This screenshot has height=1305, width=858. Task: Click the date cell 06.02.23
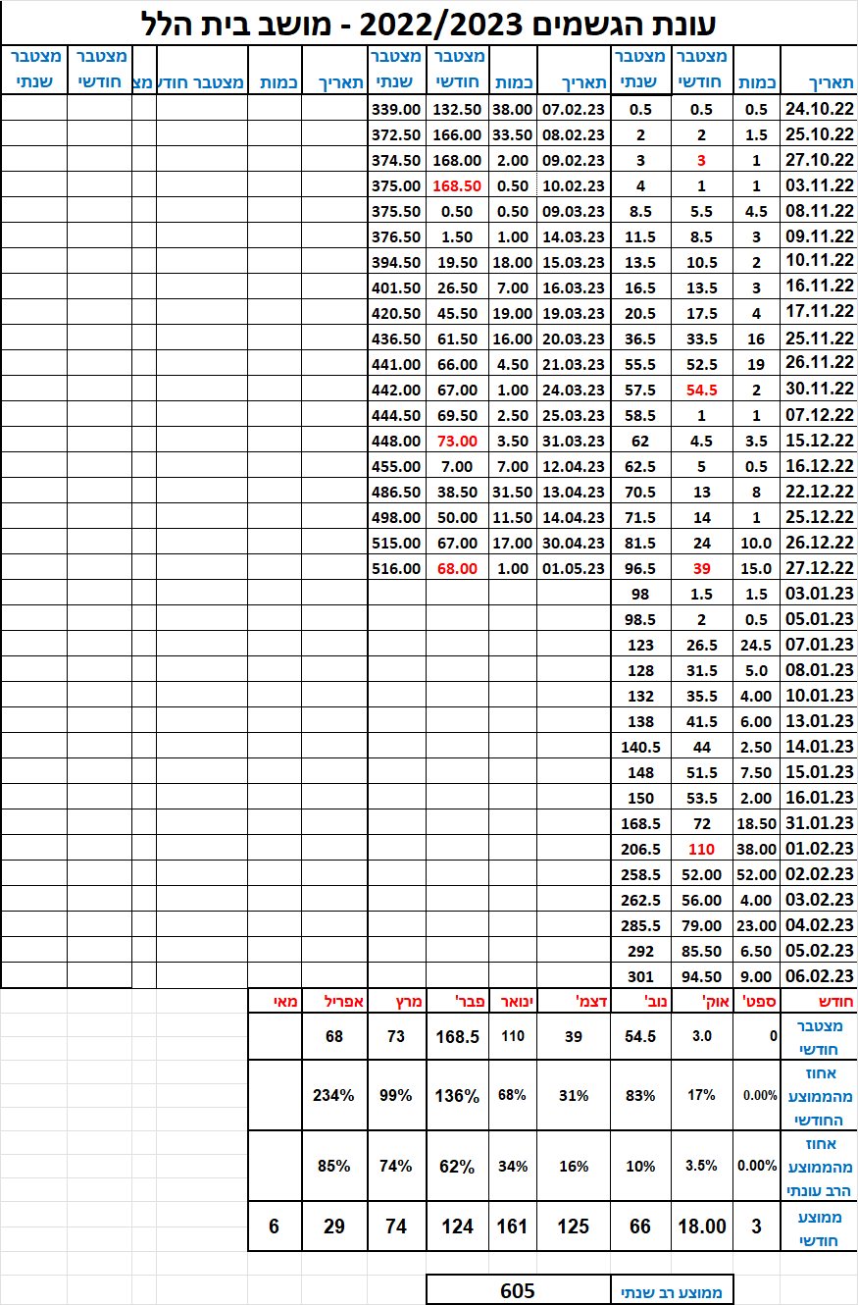(819, 975)
